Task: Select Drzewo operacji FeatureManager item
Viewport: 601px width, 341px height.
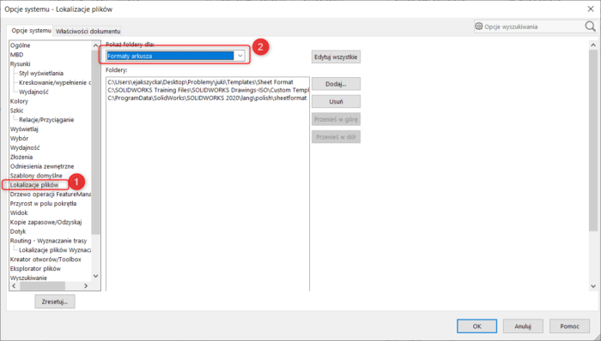Action: pos(51,194)
